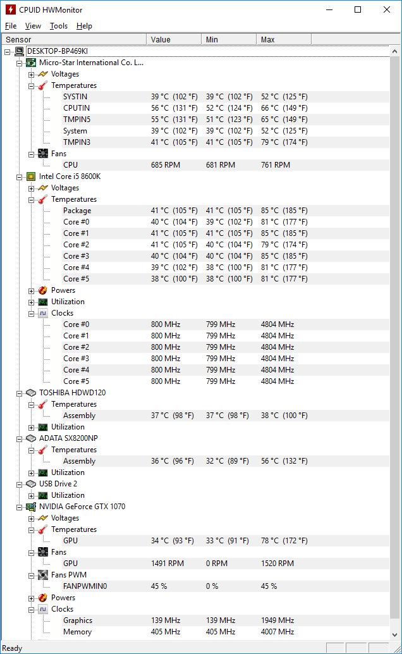Click the Intel Core i5 Clocks waveform icon
The image size is (402, 654).
coord(42,313)
